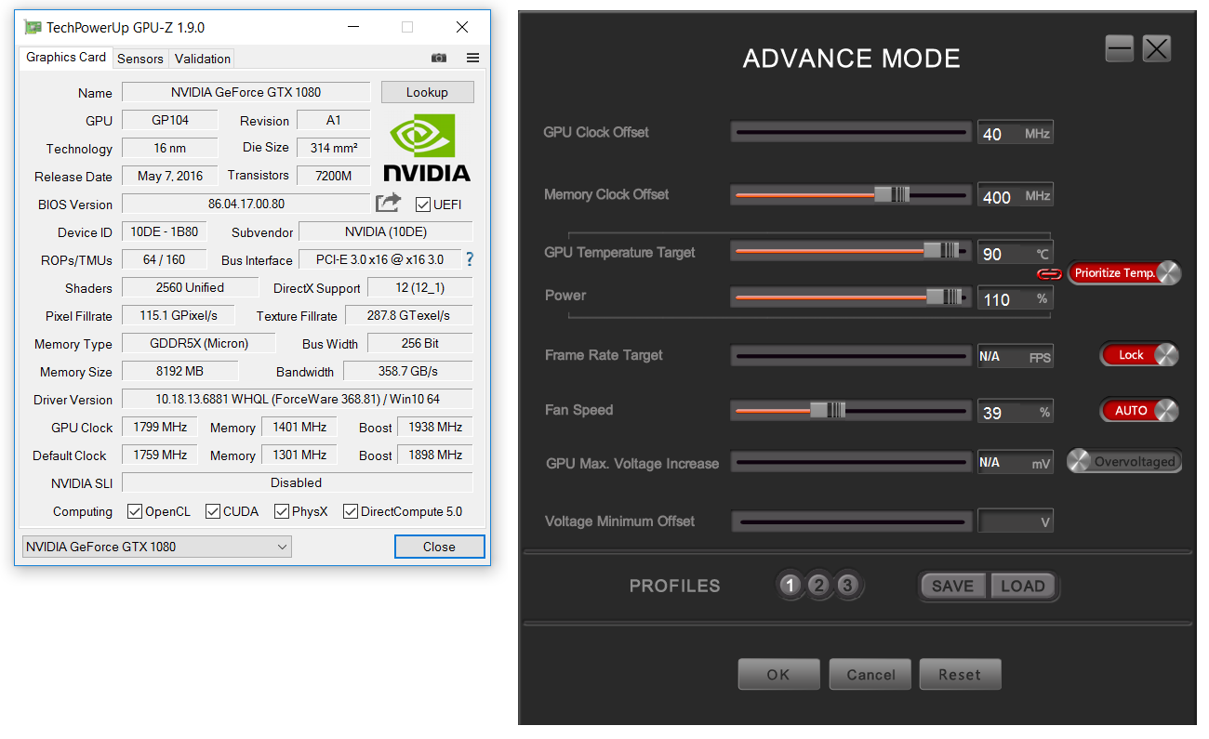Toggle the PhysX checkbox

(x=282, y=511)
